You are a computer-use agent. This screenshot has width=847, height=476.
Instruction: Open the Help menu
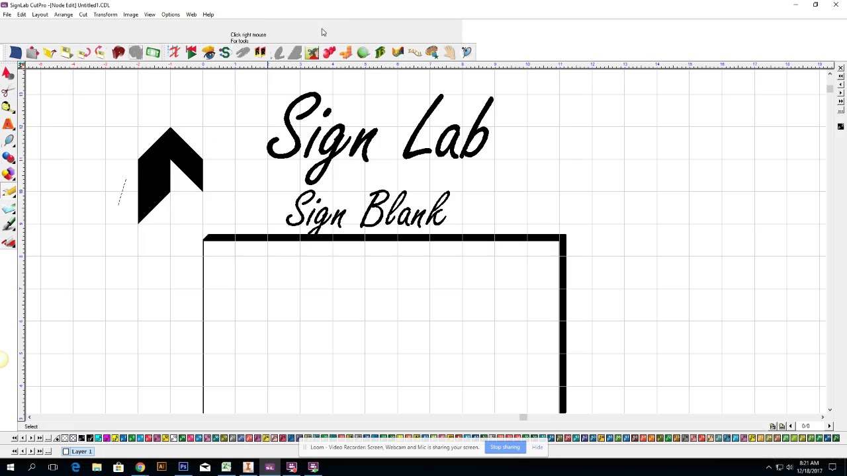208,15
